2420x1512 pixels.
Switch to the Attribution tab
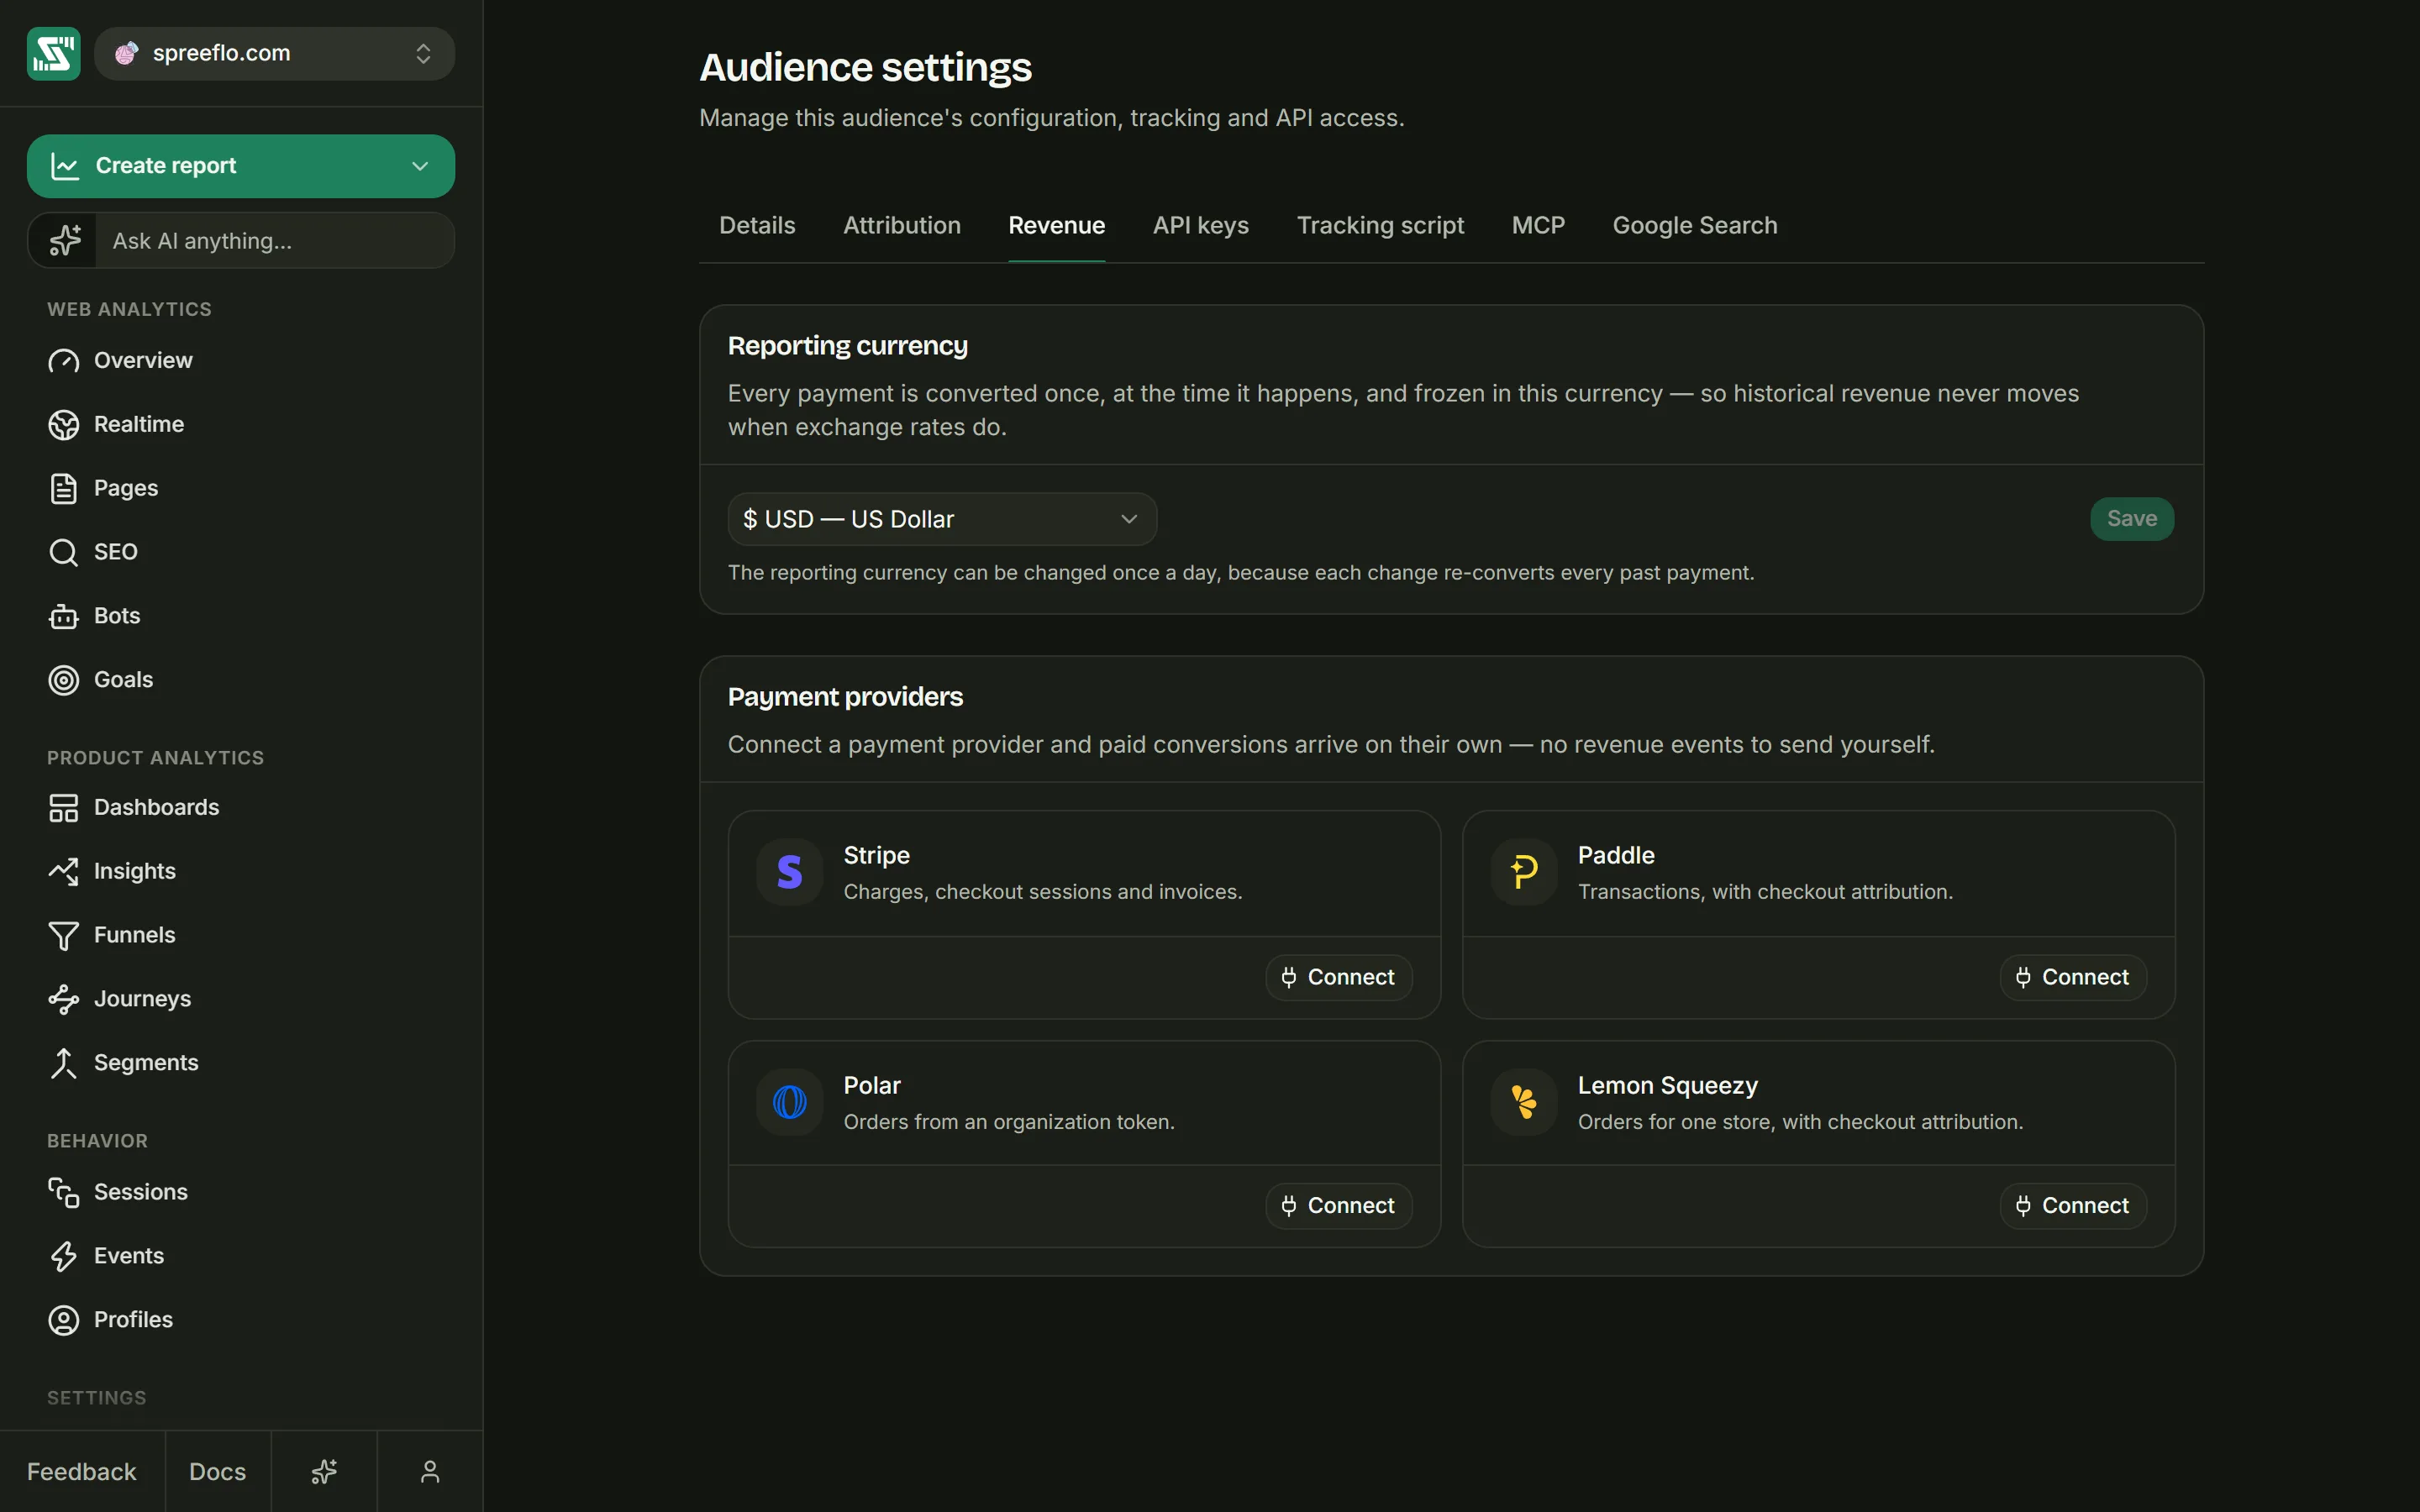(902, 226)
